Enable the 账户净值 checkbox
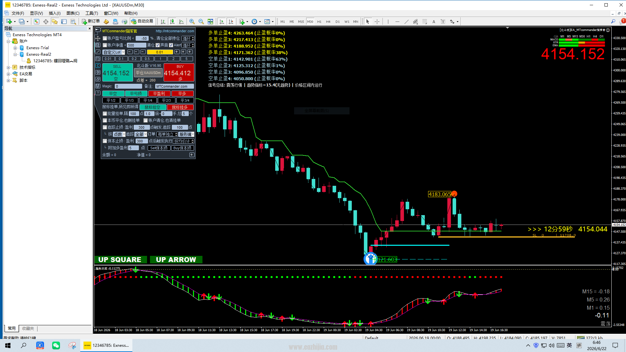This screenshot has width=626, height=352. pos(105,45)
